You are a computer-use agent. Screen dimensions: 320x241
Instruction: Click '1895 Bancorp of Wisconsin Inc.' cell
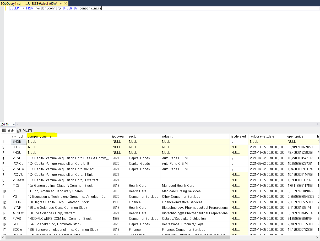[69, 230]
